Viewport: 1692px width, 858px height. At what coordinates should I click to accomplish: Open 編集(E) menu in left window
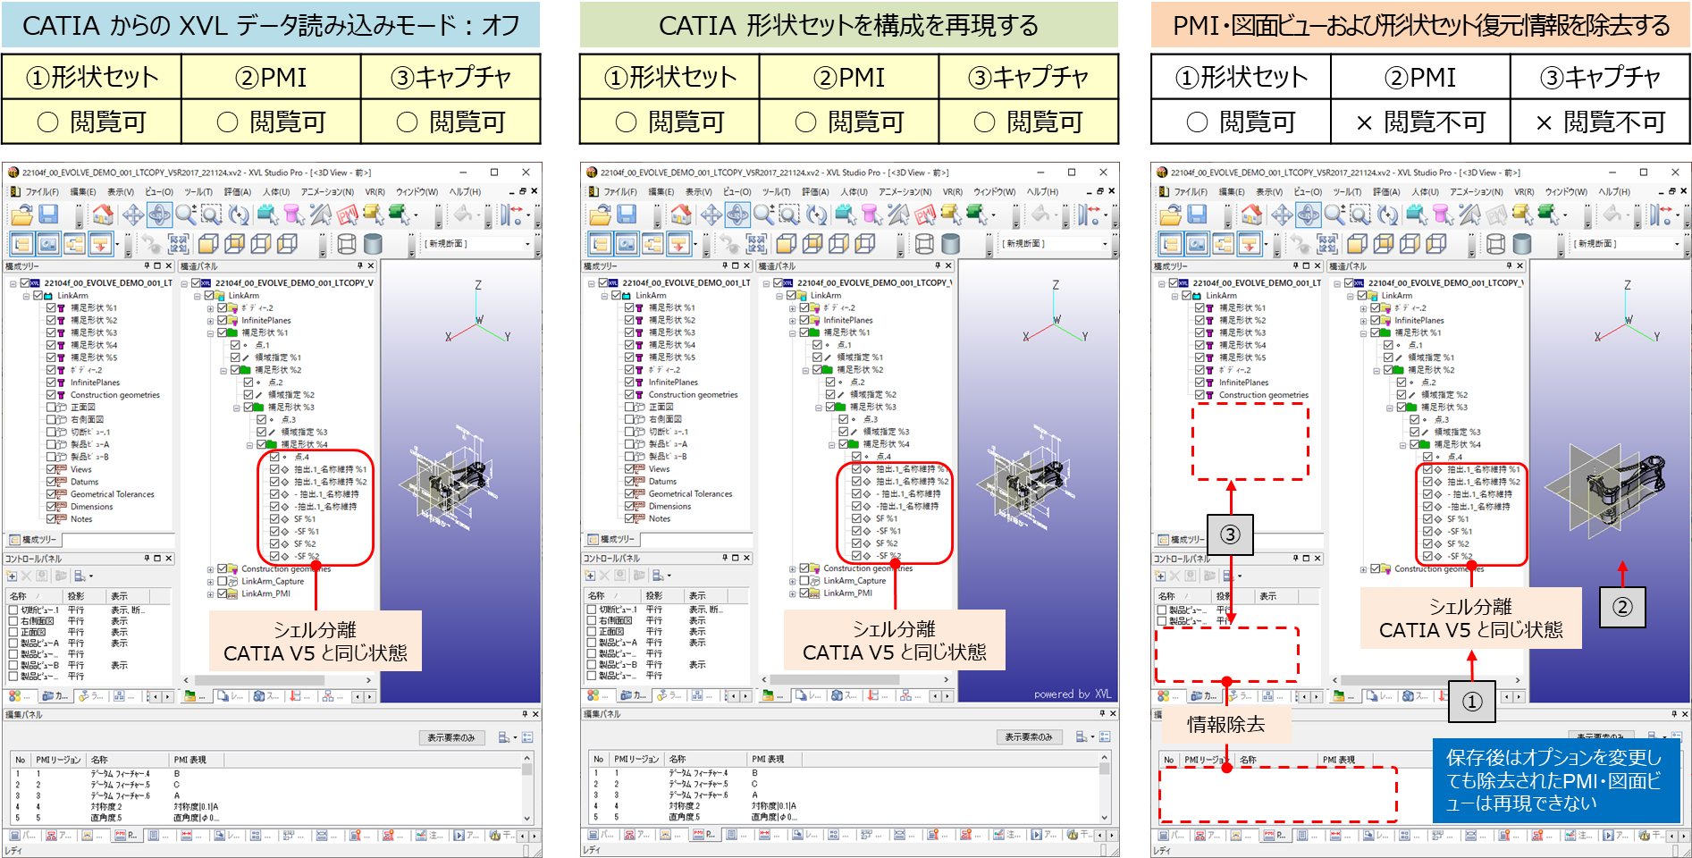(83, 191)
